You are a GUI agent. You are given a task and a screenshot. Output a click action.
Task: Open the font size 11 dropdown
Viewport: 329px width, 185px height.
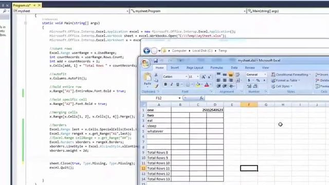pos(197,77)
